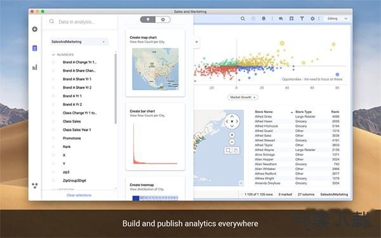Open the Editing mode dropdown

tap(337, 18)
